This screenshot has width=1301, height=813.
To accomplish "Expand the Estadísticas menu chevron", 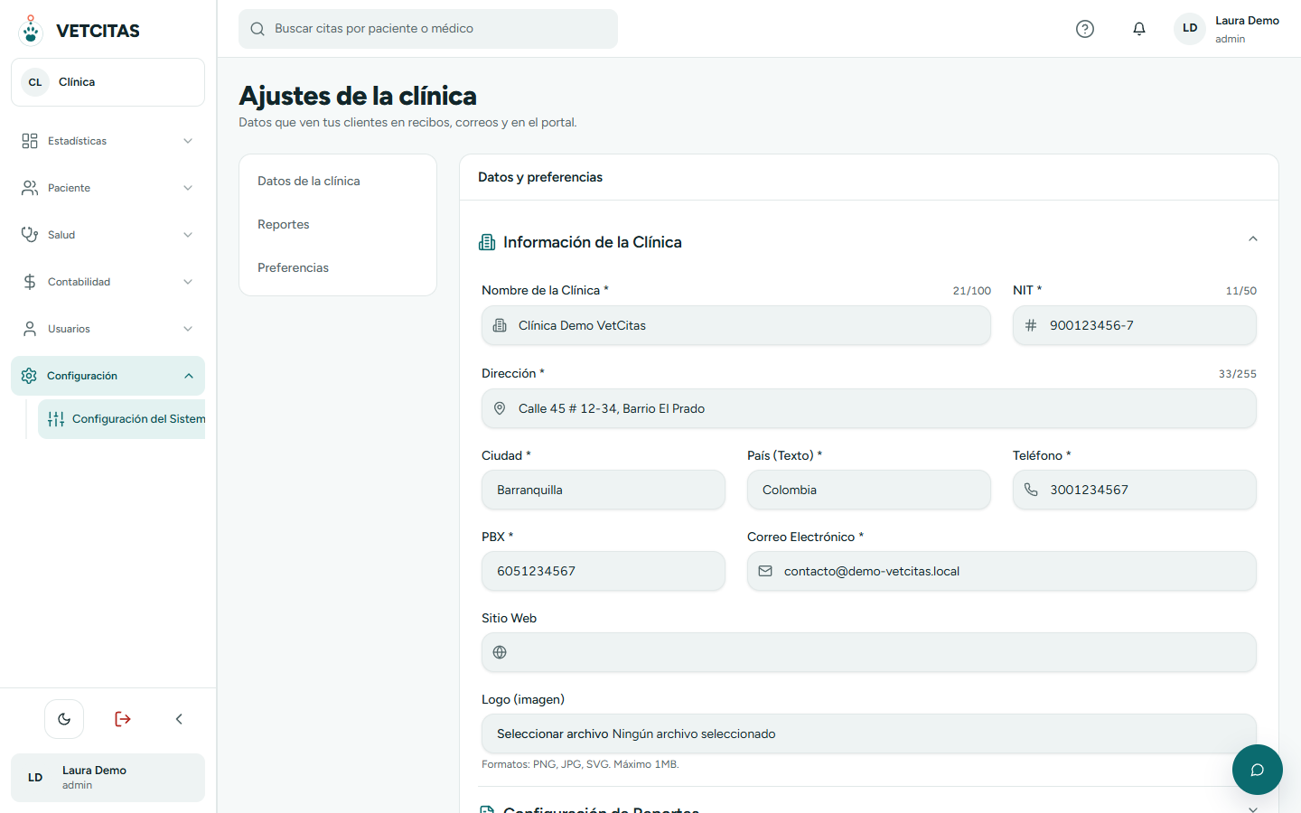I will click(188, 141).
